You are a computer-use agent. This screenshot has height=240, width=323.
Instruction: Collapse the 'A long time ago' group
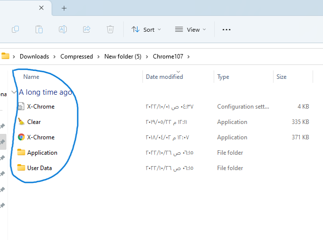[14, 92]
